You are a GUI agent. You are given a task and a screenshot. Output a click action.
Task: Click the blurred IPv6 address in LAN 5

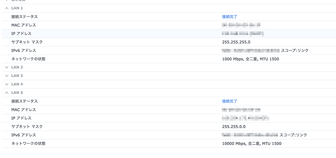250,135
